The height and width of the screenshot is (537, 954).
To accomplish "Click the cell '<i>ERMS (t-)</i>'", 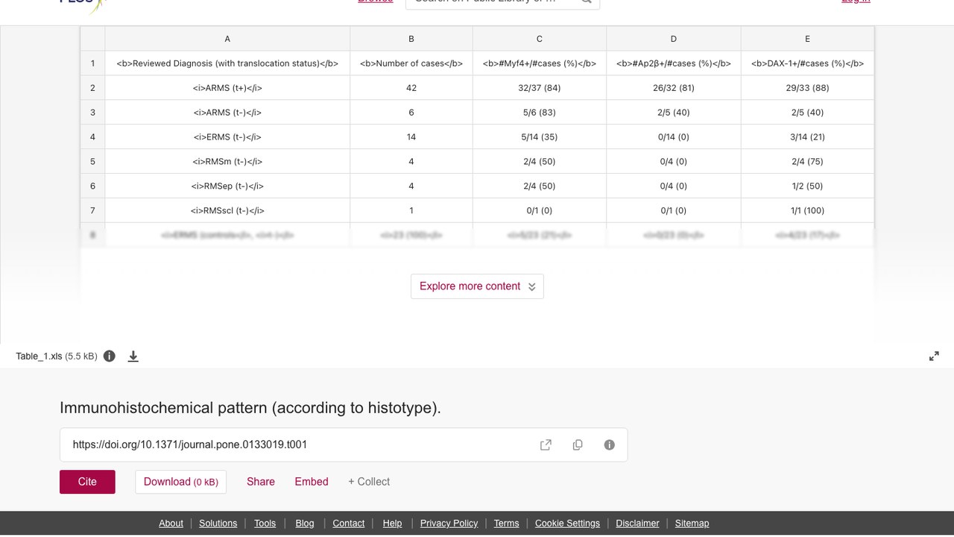I will tap(227, 137).
